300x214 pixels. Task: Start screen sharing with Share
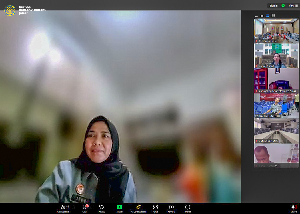pos(119,208)
